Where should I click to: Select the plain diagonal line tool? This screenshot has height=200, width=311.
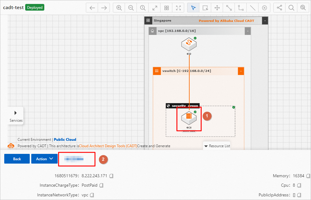tap(253, 8)
